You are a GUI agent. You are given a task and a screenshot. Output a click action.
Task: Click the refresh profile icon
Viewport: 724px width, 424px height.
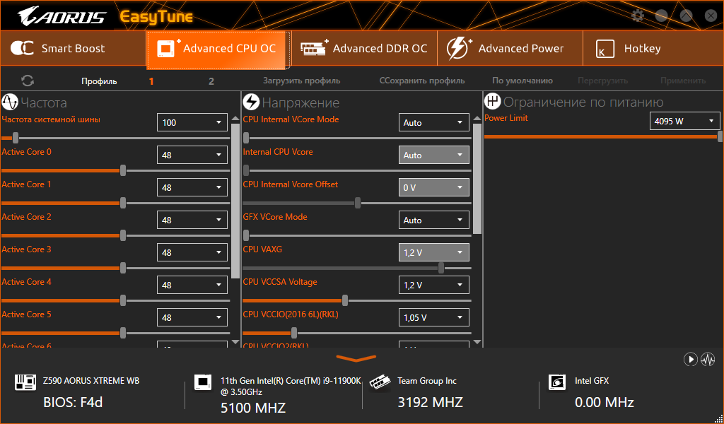coord(28,81)
